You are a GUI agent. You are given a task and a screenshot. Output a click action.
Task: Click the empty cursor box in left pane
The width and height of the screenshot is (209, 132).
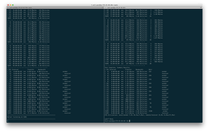[8, 121]
